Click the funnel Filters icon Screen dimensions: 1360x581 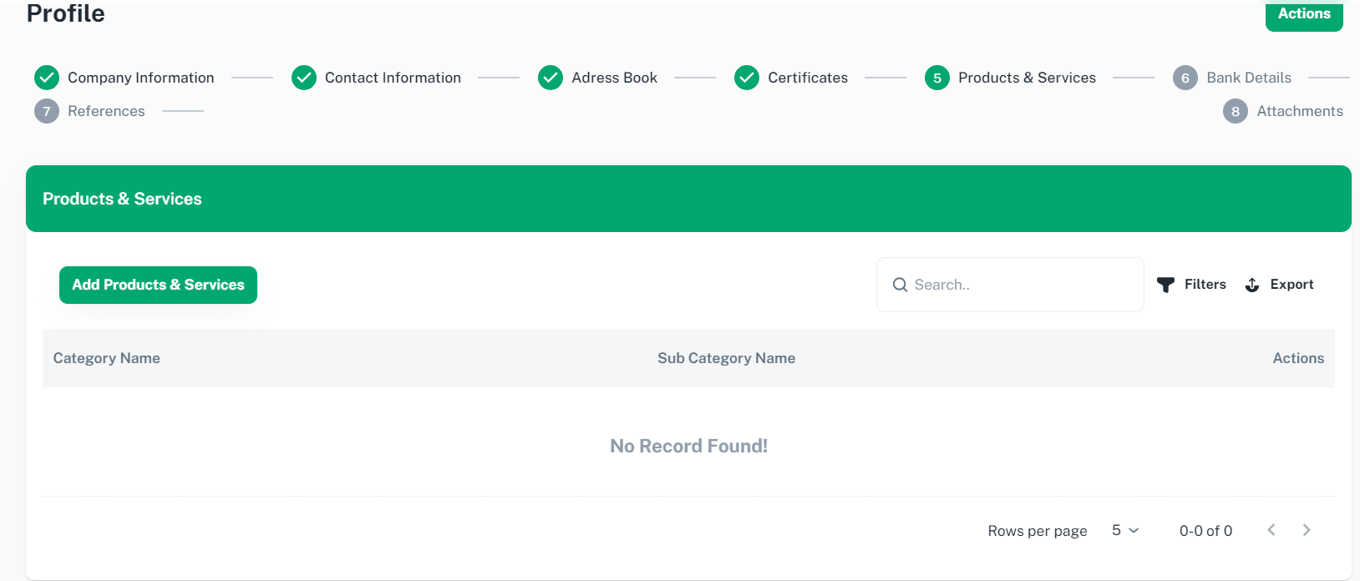pos(1165,285)
